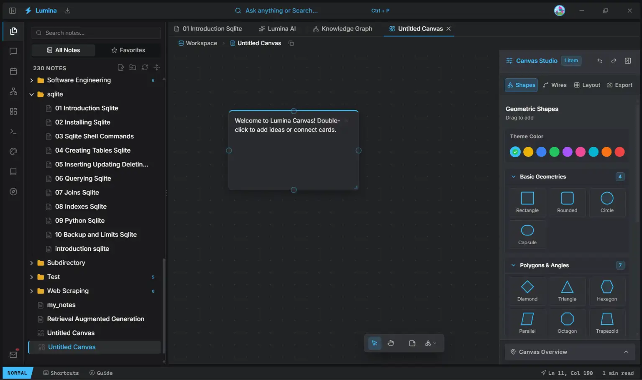Create a new note icon

120,68
